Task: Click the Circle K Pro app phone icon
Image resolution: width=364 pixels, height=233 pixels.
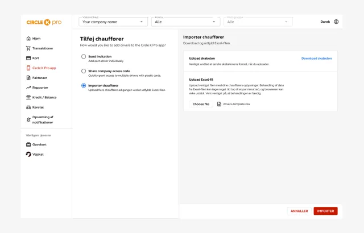Action: (x=28, y=68)
